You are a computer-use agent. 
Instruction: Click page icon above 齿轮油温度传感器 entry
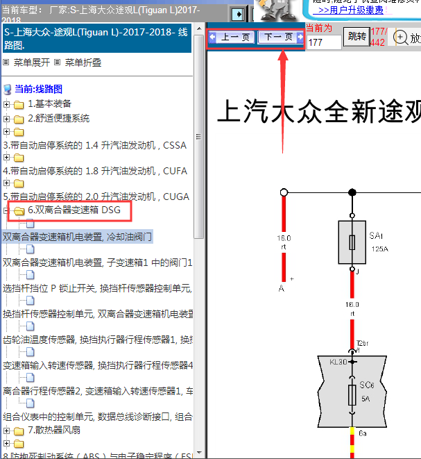[x=30, y=326]
